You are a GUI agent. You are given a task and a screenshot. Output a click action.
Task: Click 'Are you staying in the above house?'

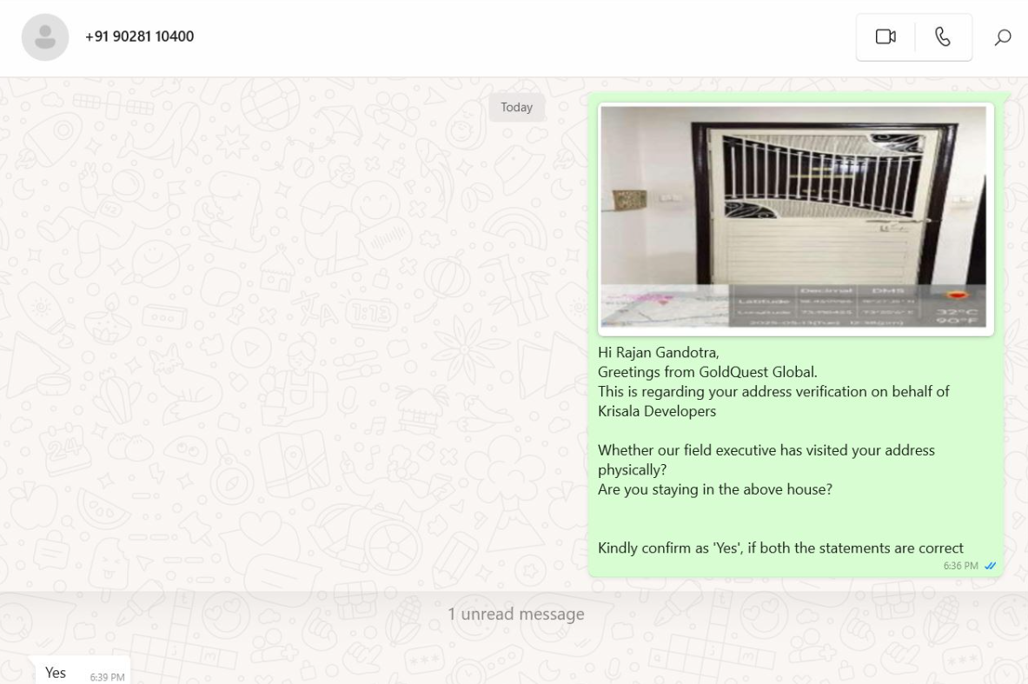(714, 489)
